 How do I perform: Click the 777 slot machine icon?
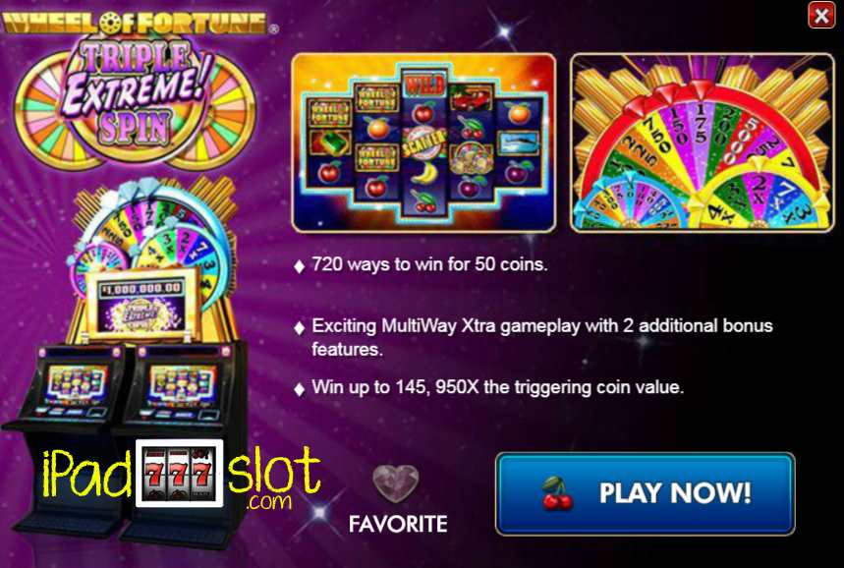coord(179,474)
